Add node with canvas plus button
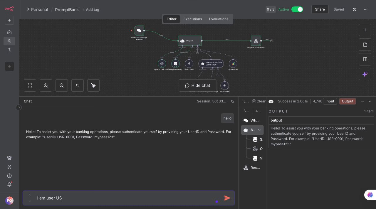376x209 pixels. [x=365, y=30]
